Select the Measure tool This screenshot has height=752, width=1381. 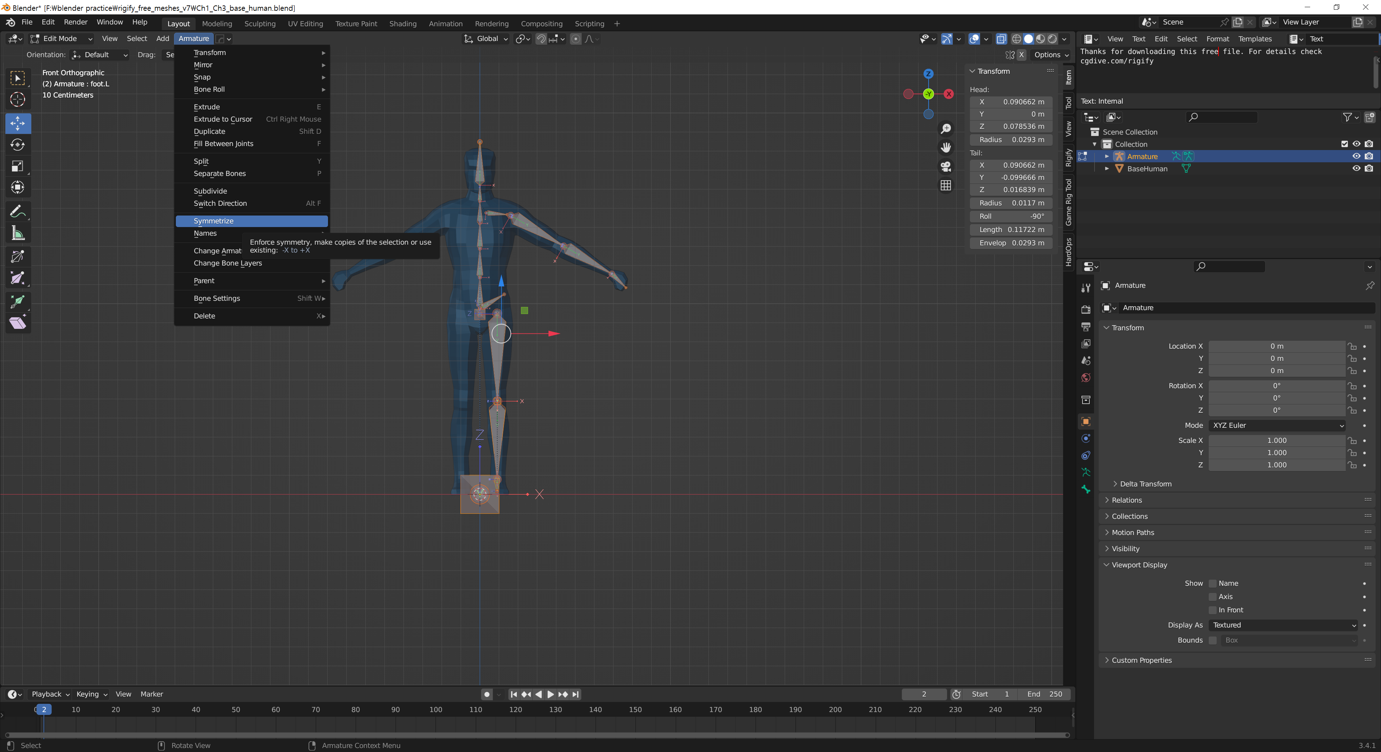(18, 233)
